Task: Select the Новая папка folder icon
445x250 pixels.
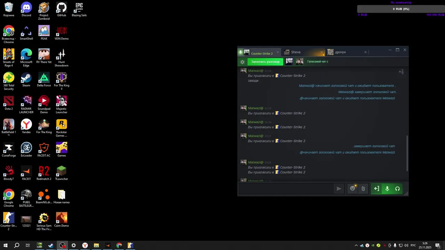Action: [62, 196]
